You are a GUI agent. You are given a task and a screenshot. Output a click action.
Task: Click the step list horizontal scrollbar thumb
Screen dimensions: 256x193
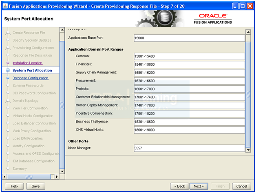pyautogui.click(x=29, y=177)
